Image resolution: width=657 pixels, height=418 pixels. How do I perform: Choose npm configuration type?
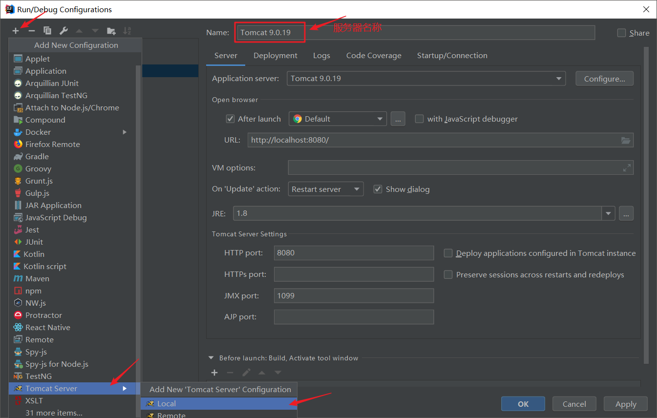[72, 291]
